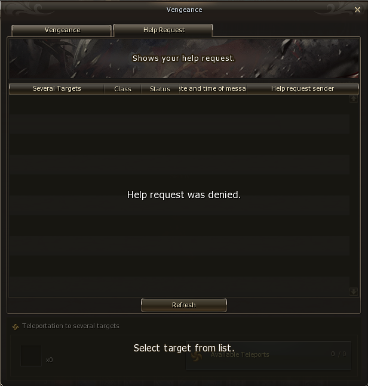Image resolution: width=368 pixels, height=386 pixels.
Task: Click the swirl icon beside Teleportation to several targets
Action: tap(16, 327)
